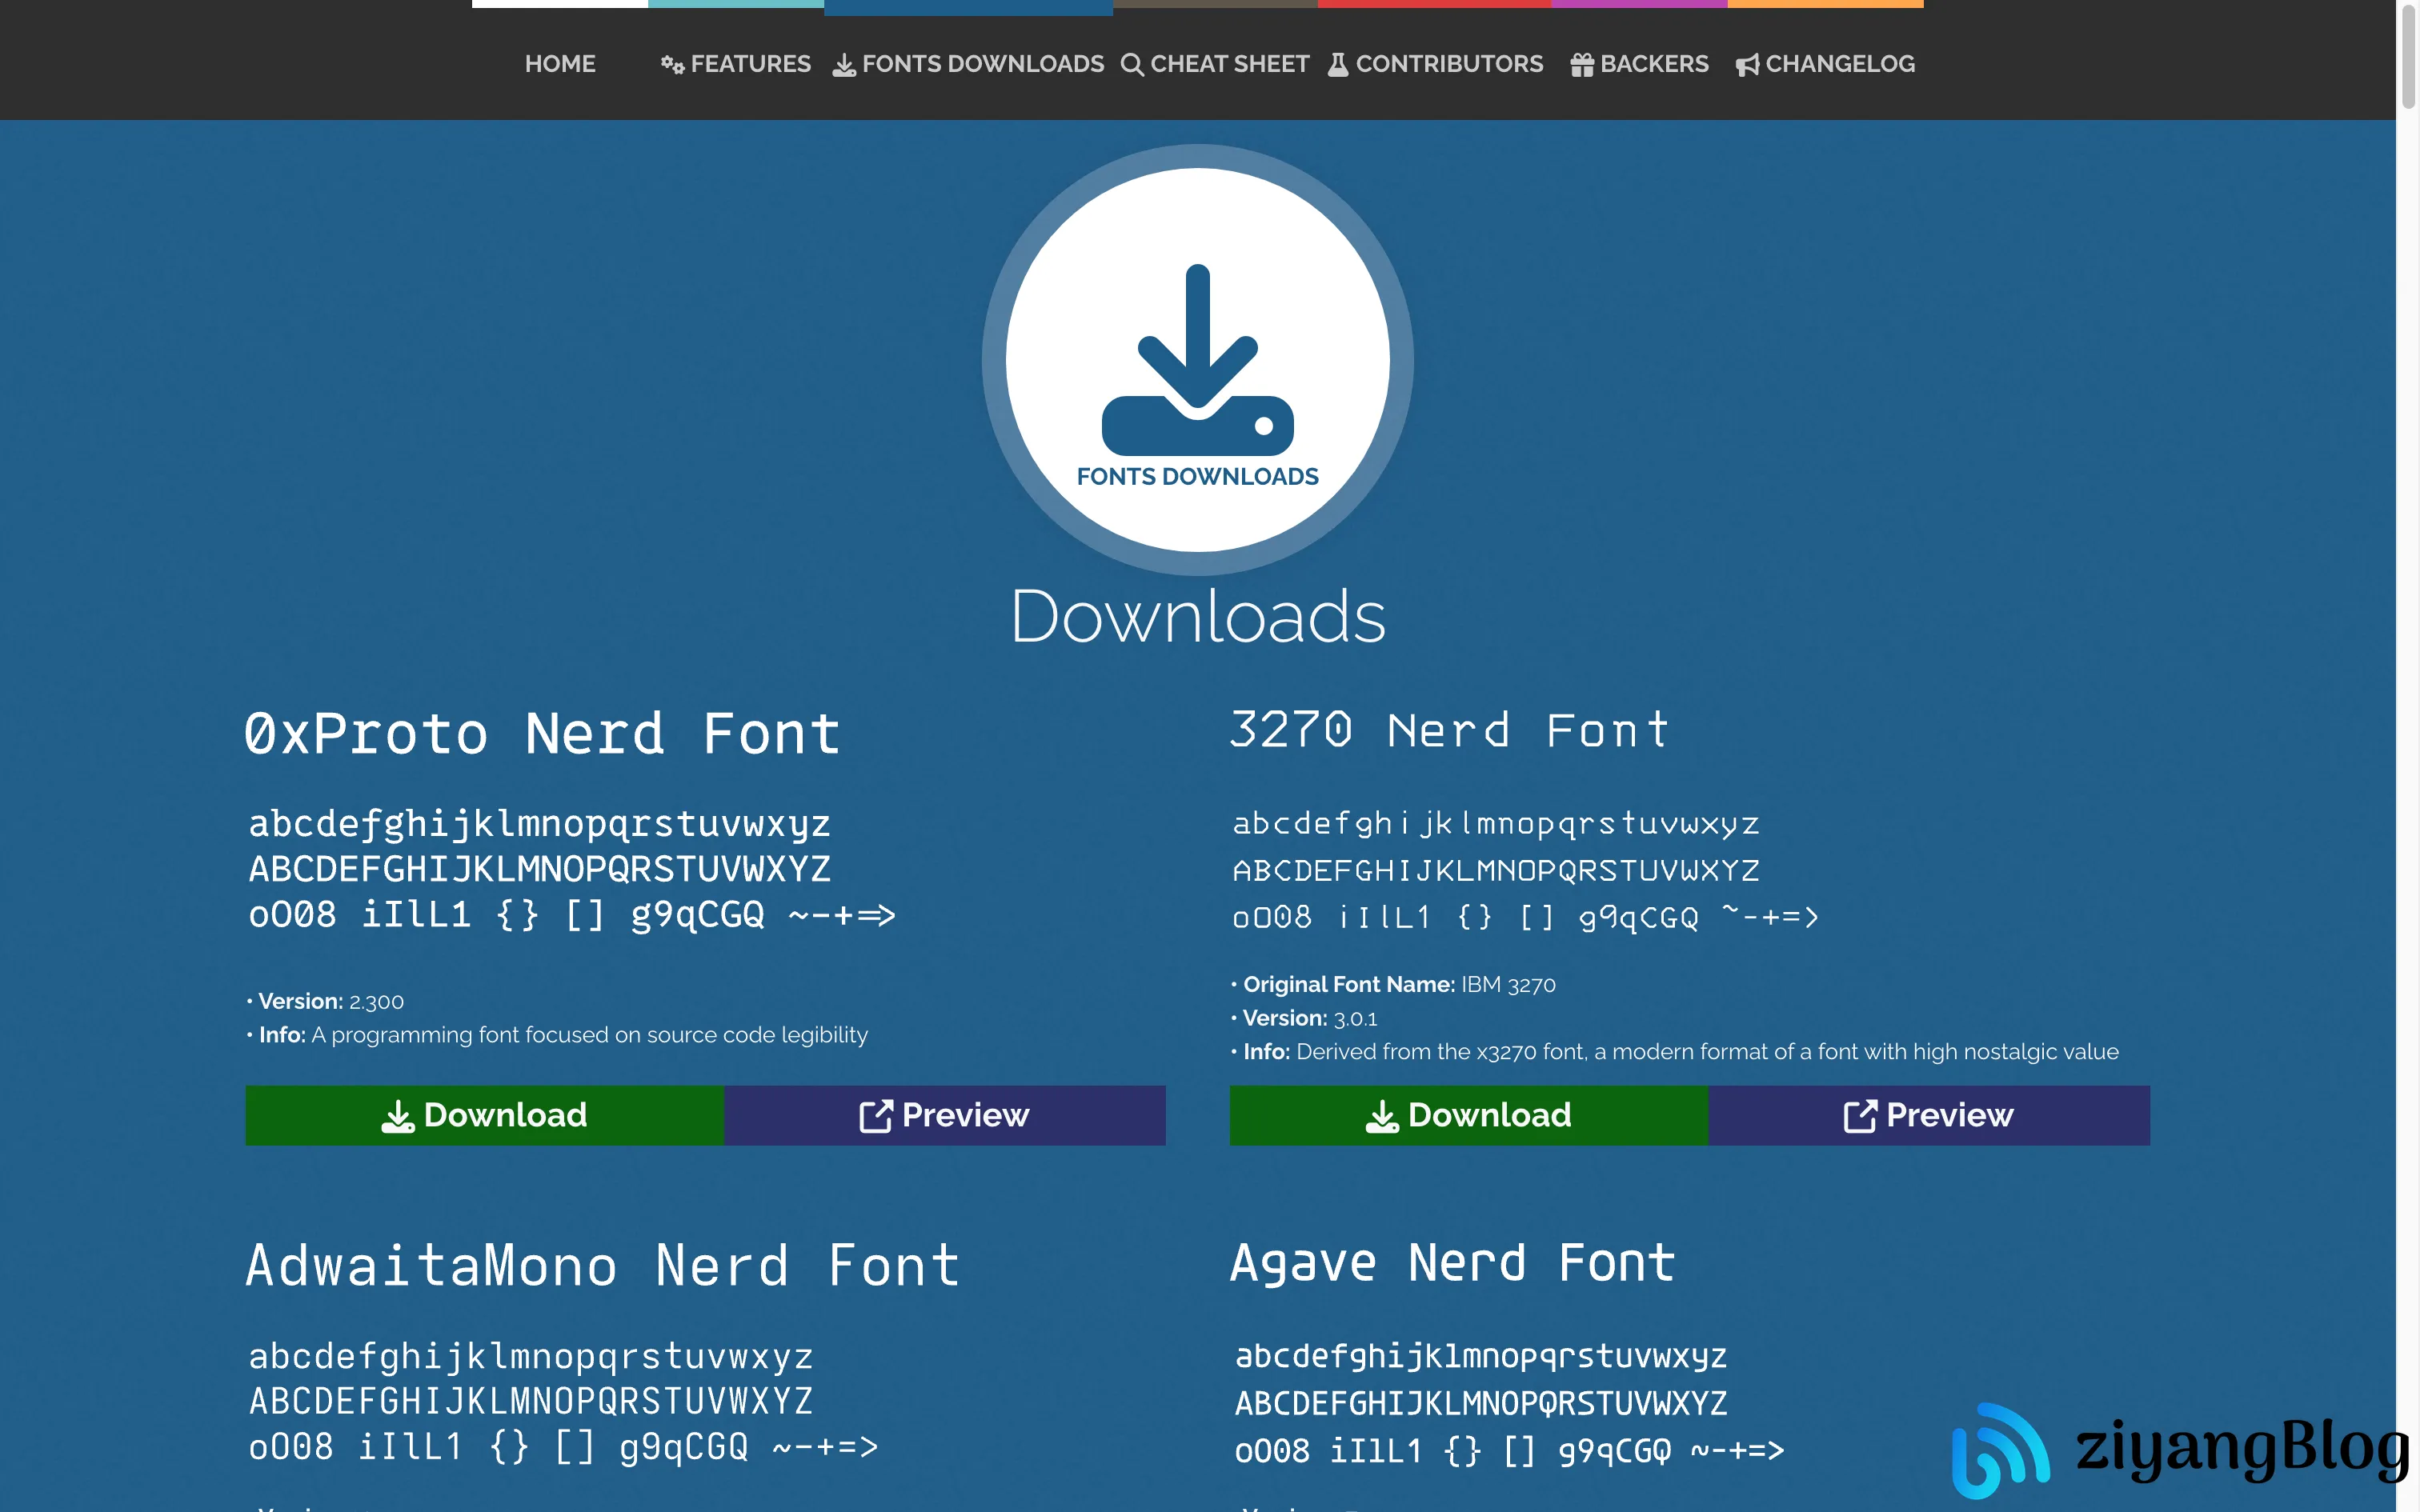
Task: Go to the Home menu item
Action: click(560, 64)
